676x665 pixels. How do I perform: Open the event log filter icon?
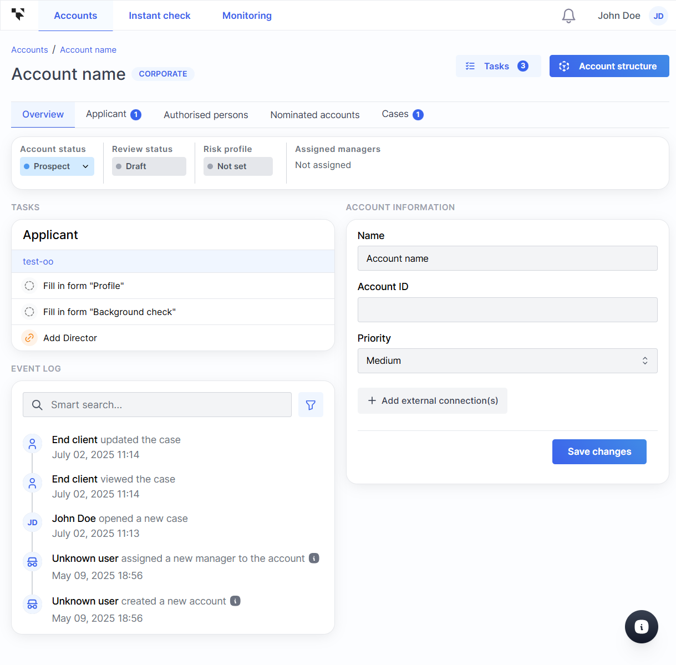311,405
